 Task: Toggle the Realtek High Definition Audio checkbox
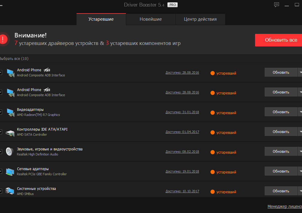click(1, 152)
